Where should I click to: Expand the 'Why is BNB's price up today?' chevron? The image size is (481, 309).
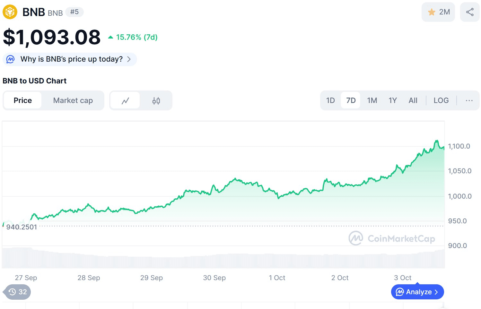click(x=129, y=59)
